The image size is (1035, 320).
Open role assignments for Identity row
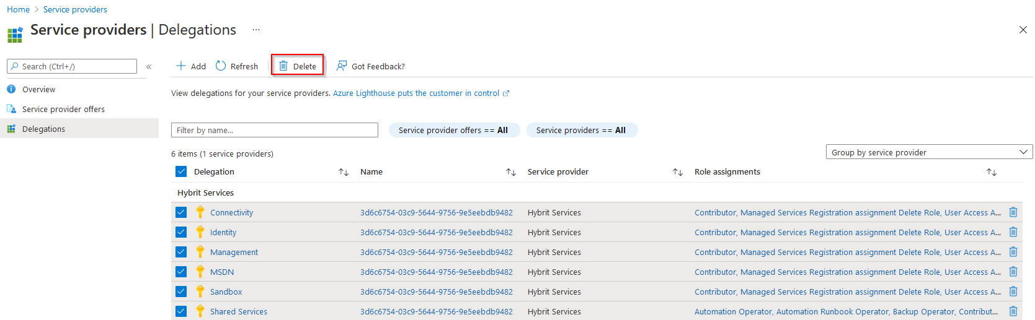tap(848, 232)
